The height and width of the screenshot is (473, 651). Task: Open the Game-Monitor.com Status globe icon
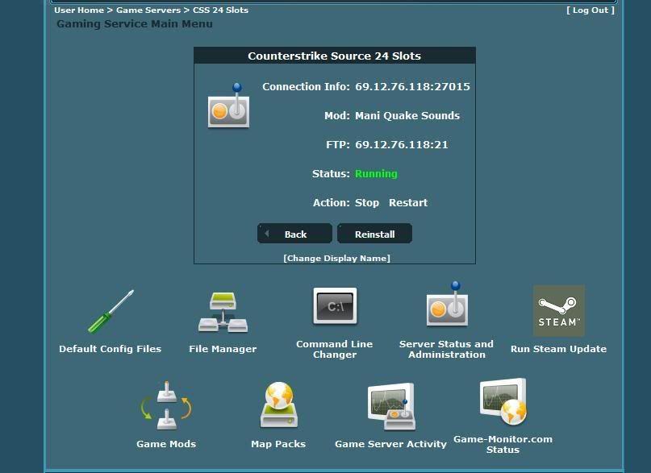pos(503,402)
